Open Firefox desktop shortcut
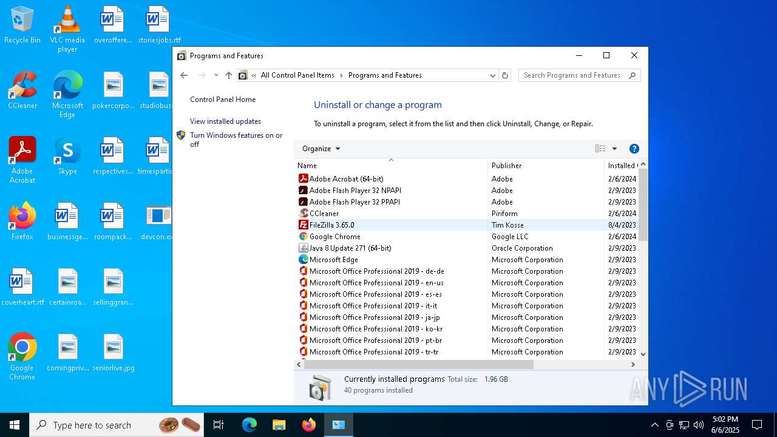The height and width of the screenshot is (437, 777). tap(22, 222)
